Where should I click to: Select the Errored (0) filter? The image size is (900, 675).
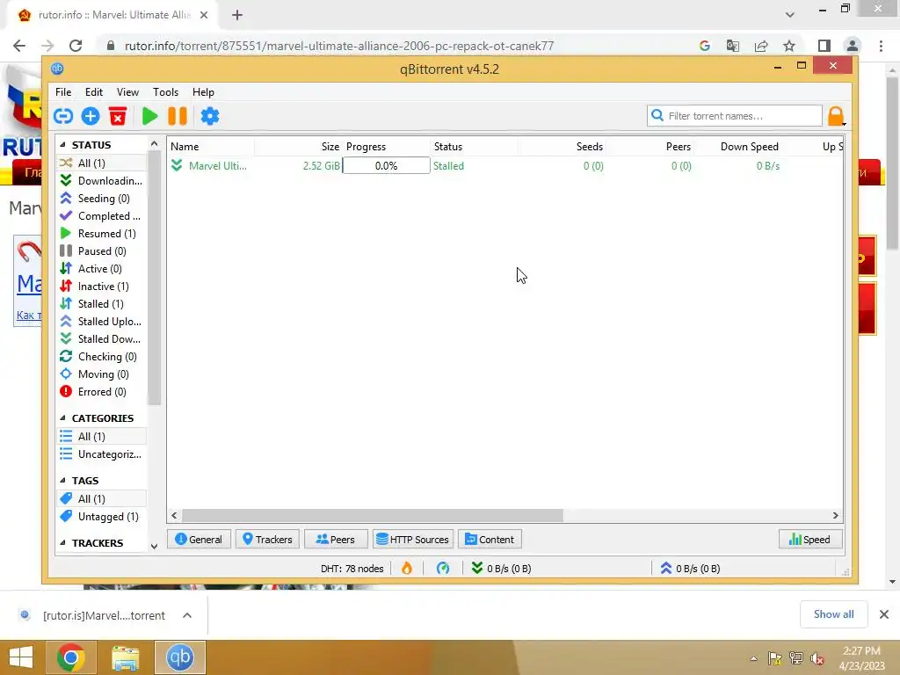[102, 392]
